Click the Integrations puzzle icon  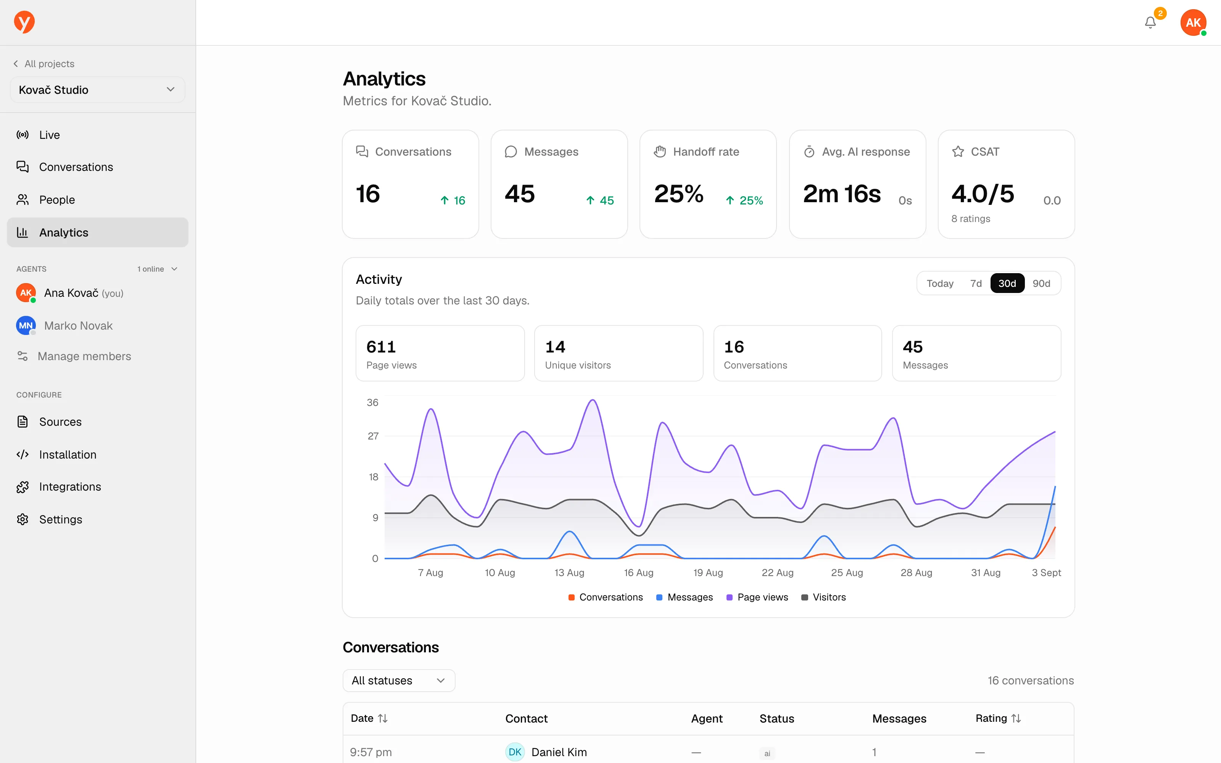tap(23, 487)
